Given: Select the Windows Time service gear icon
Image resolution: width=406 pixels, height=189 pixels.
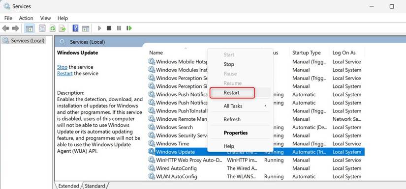Looking at the screenshot, I should 152,143.
